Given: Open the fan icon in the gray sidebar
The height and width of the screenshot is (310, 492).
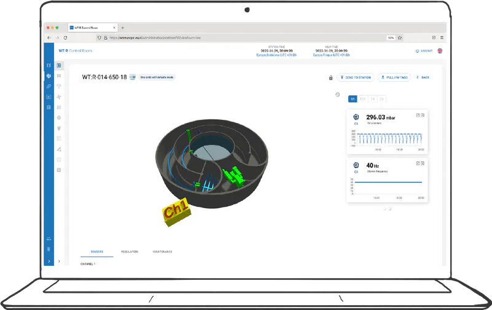Looking at the screenshot, I should [59, 97].
